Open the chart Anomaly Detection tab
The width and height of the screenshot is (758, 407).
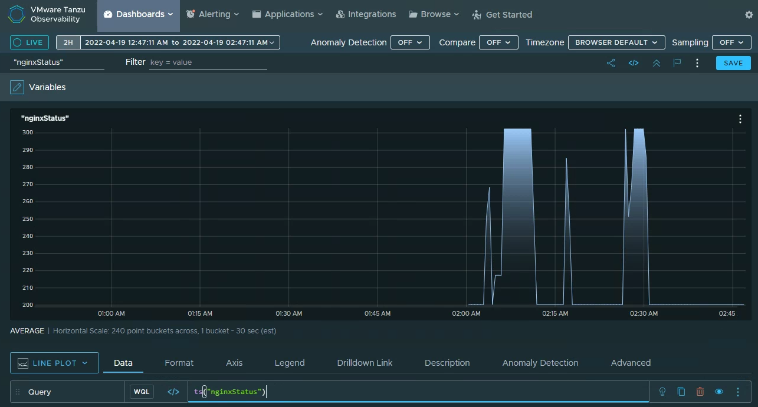[x=540, y=363]
